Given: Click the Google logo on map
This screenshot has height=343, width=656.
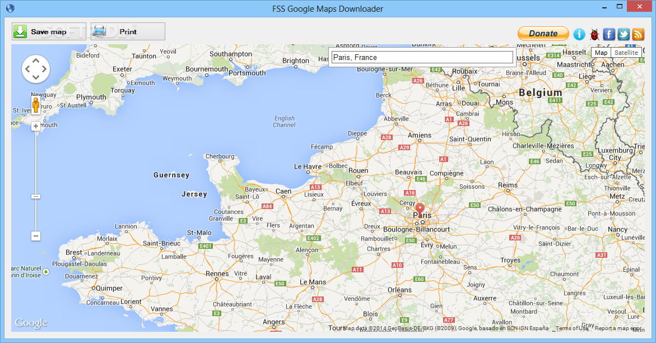Looking at the screenshot, I should pyautogui.click(x=31, y=323).
